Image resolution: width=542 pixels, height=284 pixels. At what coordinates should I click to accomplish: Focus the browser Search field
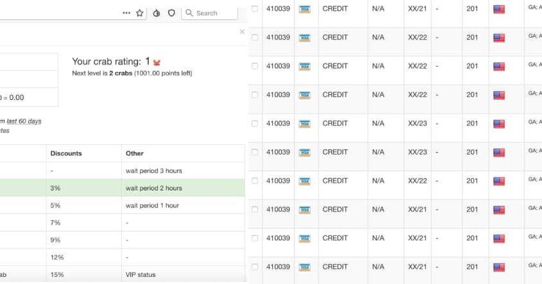tap(210, 13)
